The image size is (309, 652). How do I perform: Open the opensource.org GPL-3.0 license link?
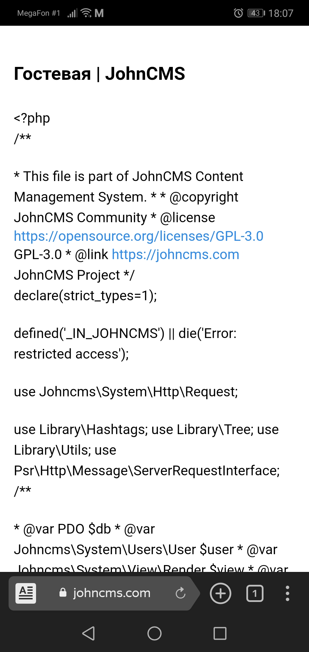tap(138, 236)
